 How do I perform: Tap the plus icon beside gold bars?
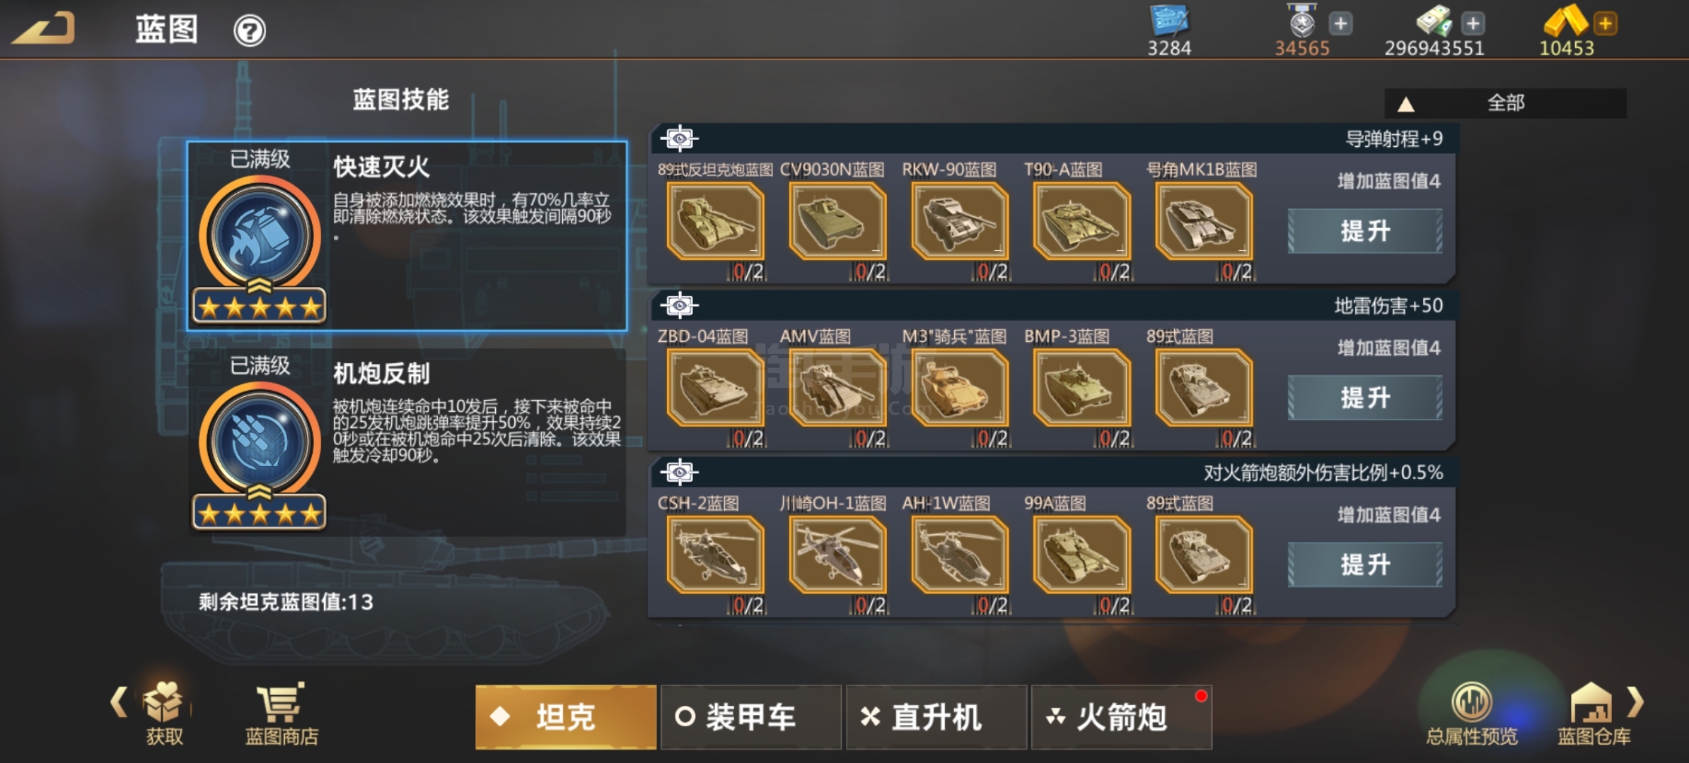[x=1606, y=23]
